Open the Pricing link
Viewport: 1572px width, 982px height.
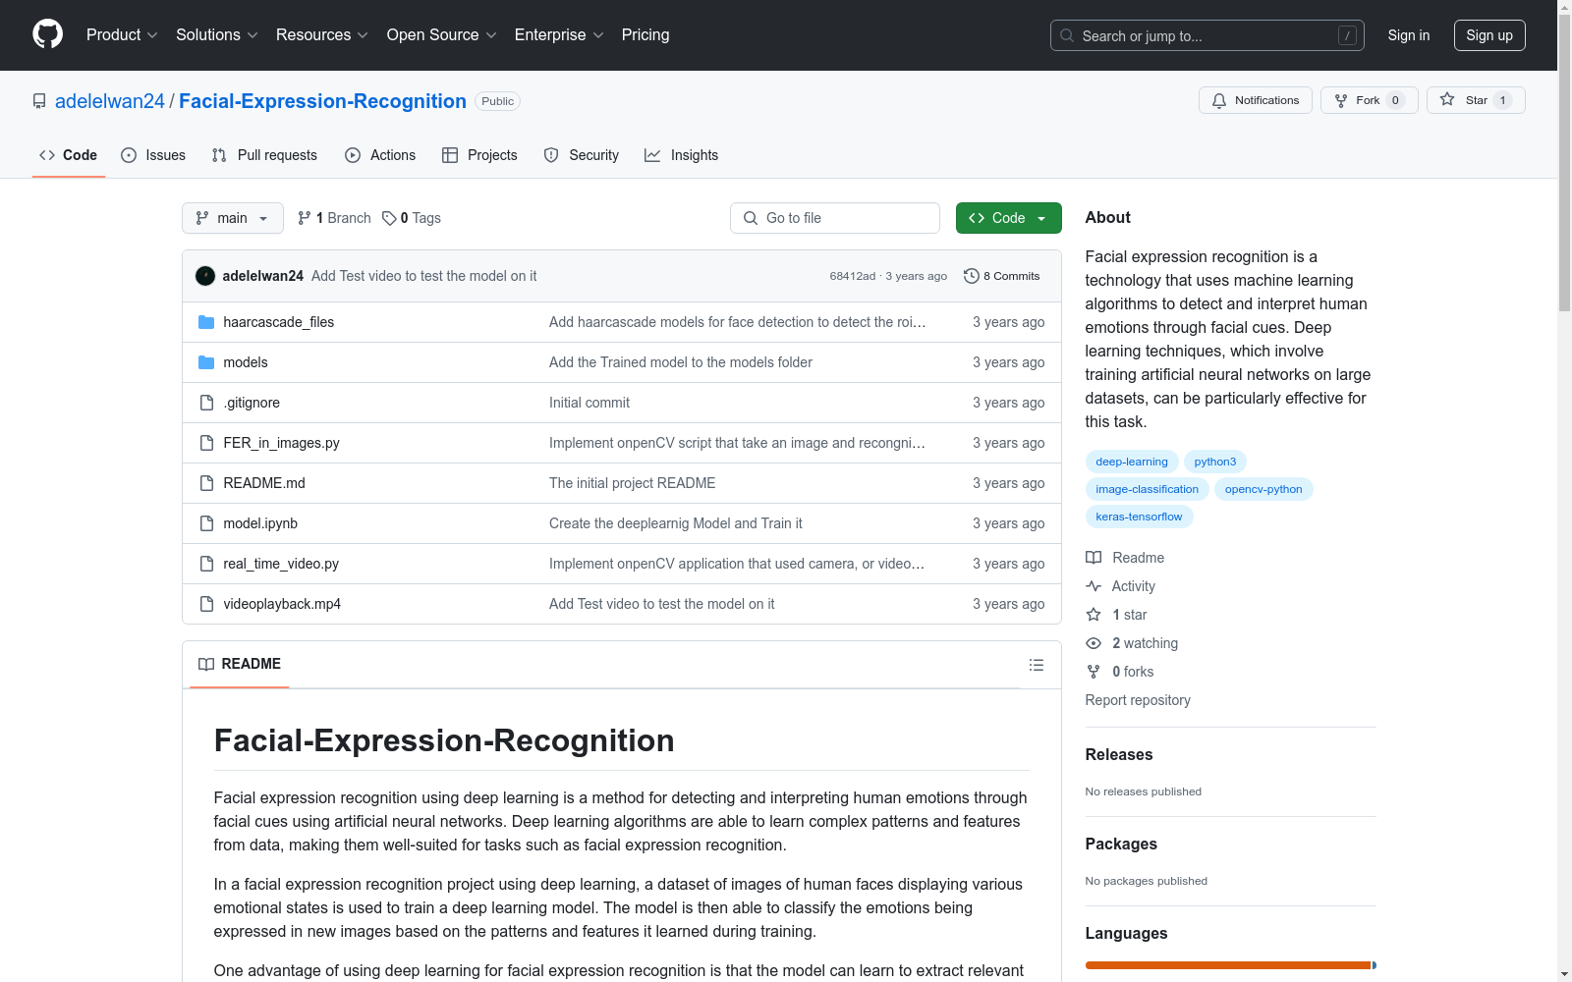(646, 35)
